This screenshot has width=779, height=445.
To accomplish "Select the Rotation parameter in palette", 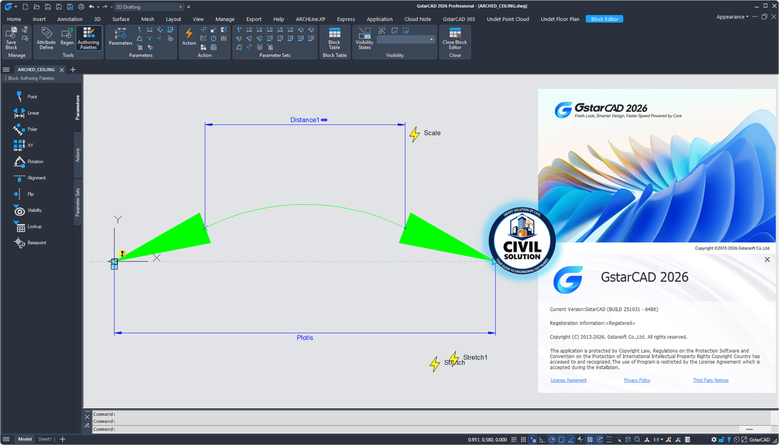I will (29, 162).
